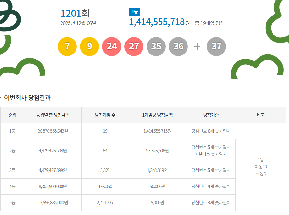Select the 2등 rank row cell
This screenshot has height=215, width=289.
click(x=12, y=151)
